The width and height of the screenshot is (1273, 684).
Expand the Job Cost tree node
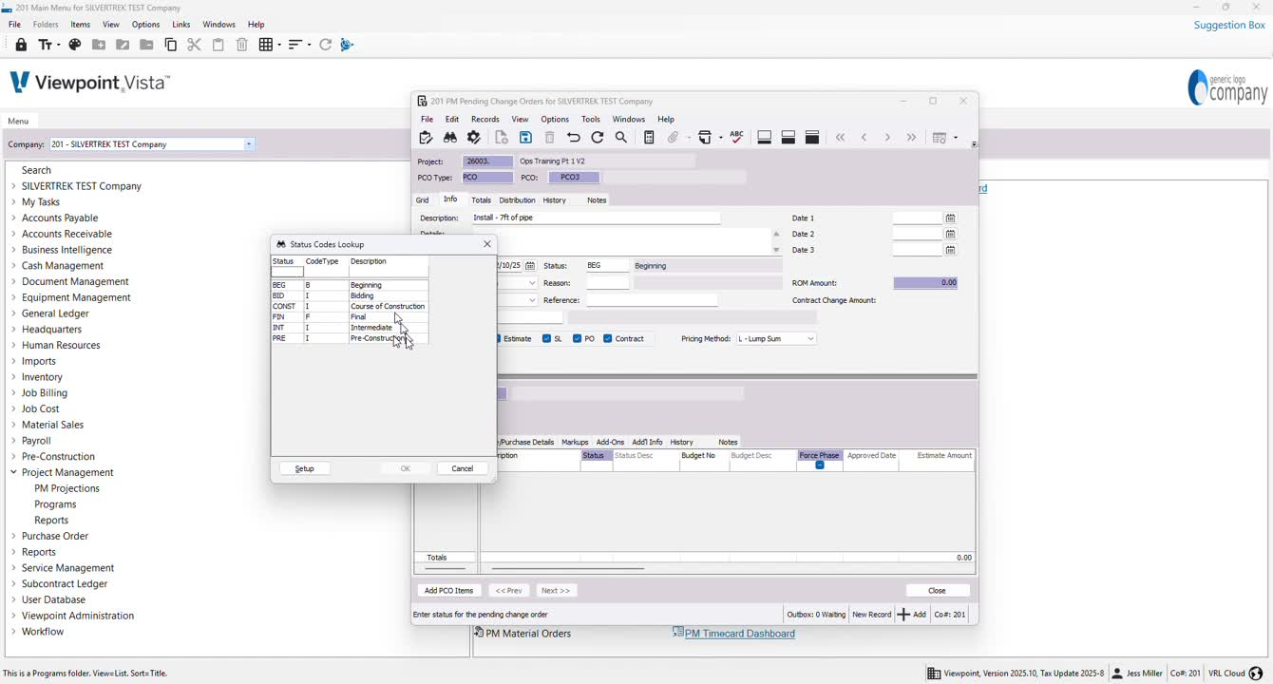pos(13,408)
